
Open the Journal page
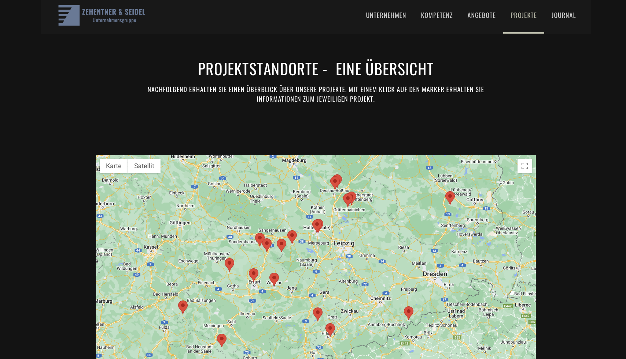coord(563,15)
